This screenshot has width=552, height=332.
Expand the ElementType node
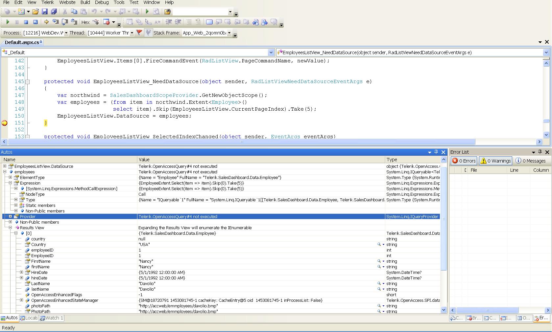11,177
